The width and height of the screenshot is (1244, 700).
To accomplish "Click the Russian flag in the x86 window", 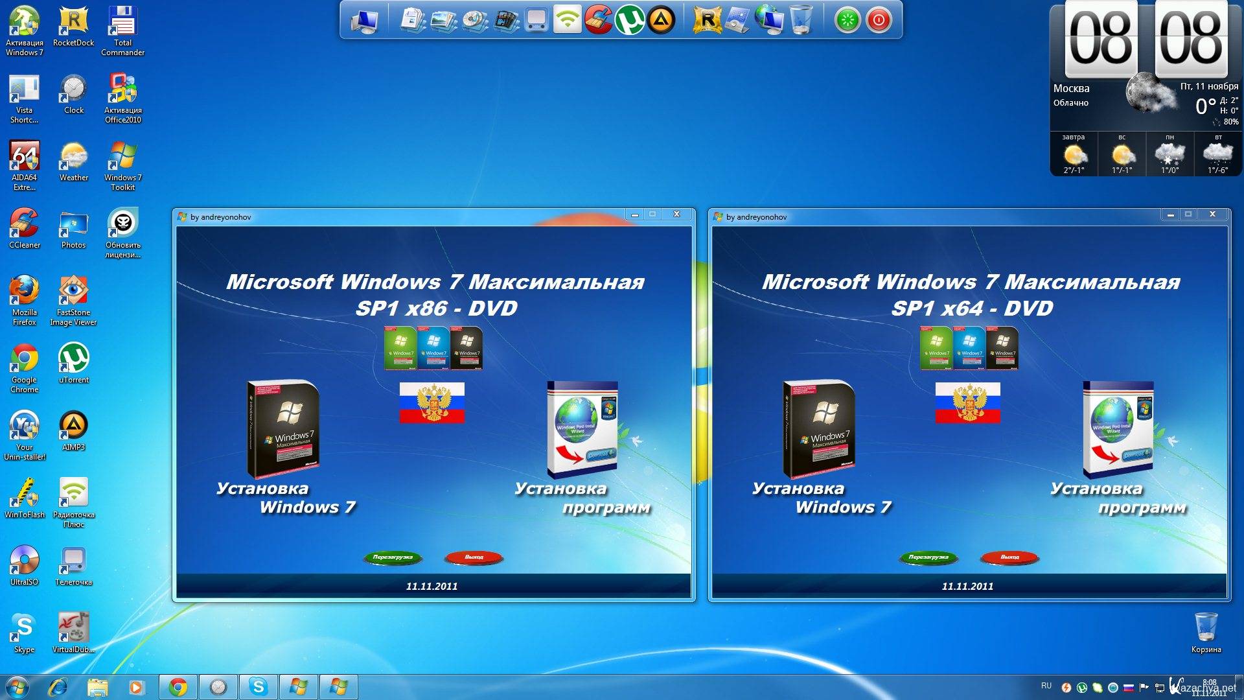I will pos(432,402).
